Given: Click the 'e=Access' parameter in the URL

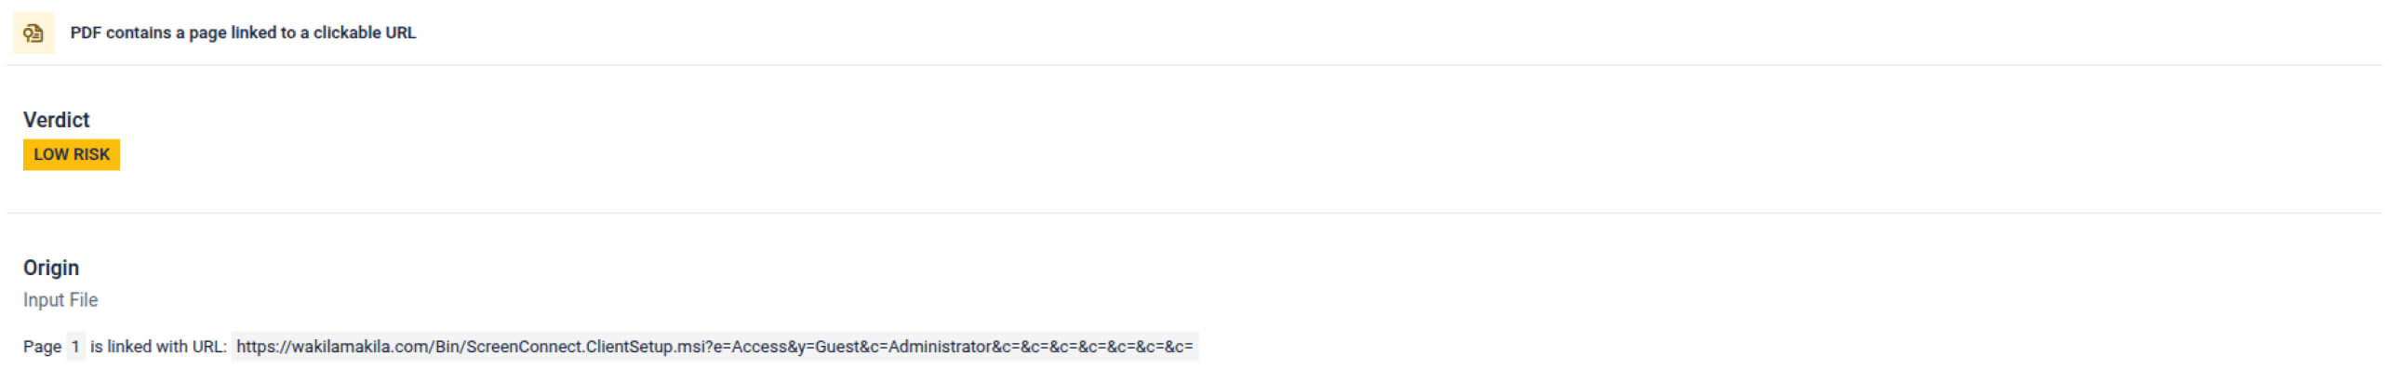Looking at the screenshot, I should pyautogui.click(x=750, y=347).
